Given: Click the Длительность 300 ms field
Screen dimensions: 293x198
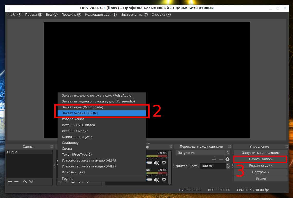Looking at the screenshot, I should coord(213,166).
